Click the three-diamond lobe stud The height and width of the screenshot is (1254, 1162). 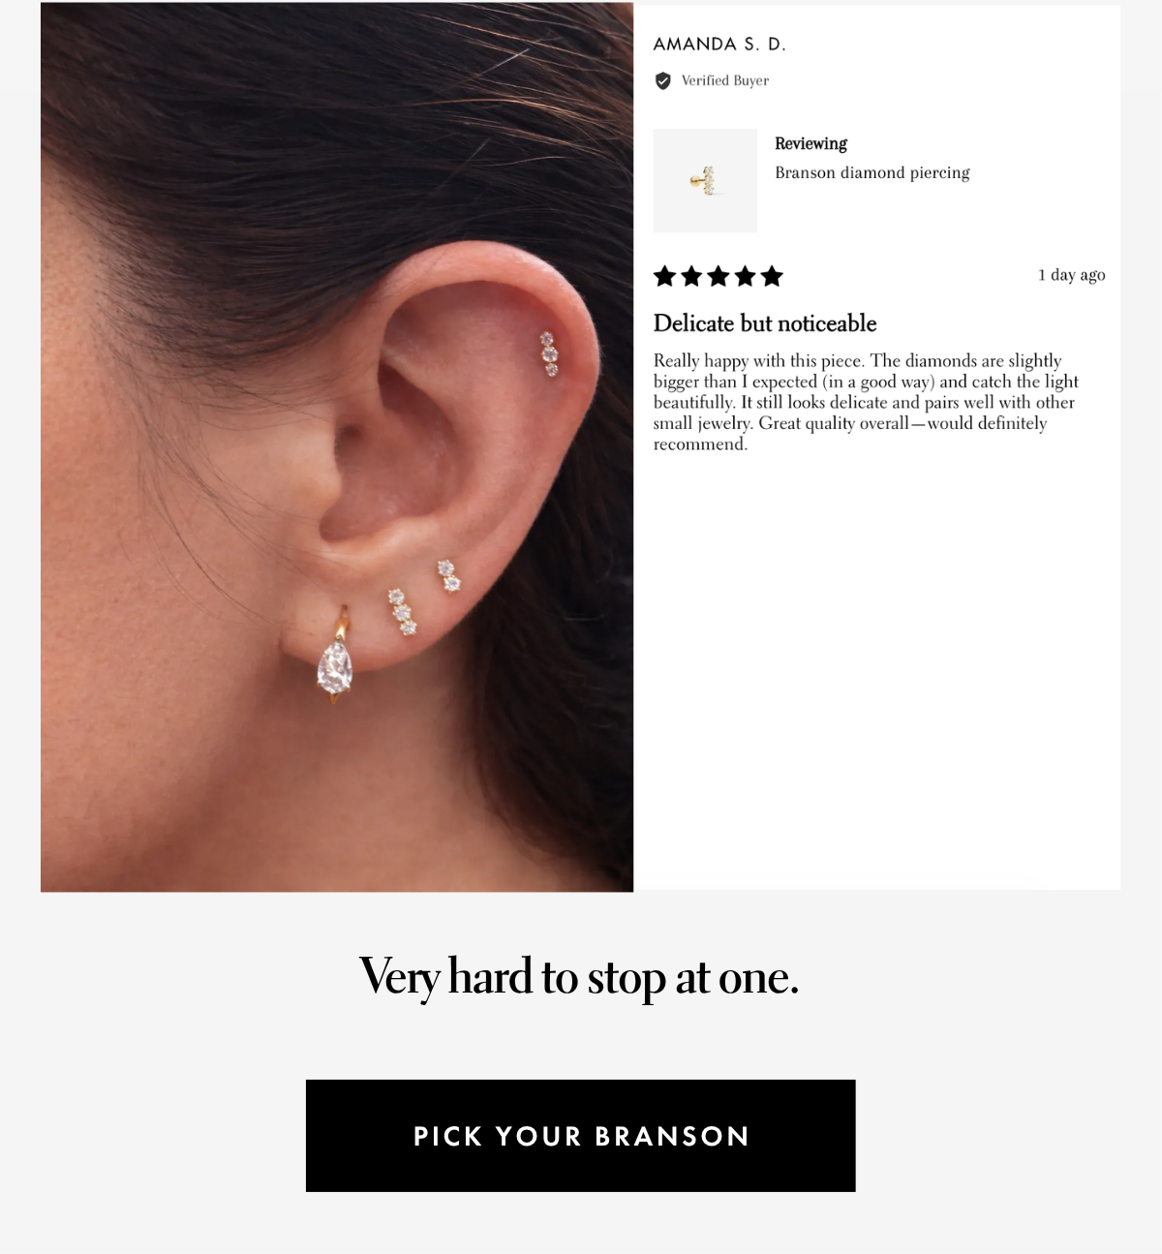402,612
